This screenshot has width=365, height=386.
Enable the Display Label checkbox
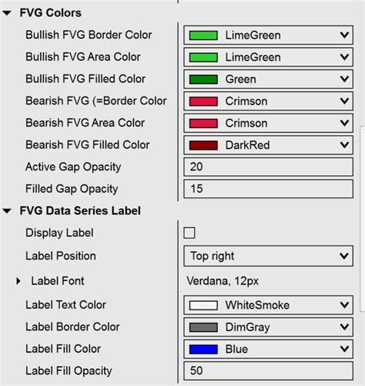pyautogui.click(x=189, y=233)
